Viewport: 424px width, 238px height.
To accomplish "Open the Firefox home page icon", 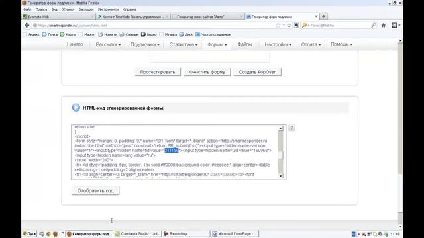I will tap(383, 25).
